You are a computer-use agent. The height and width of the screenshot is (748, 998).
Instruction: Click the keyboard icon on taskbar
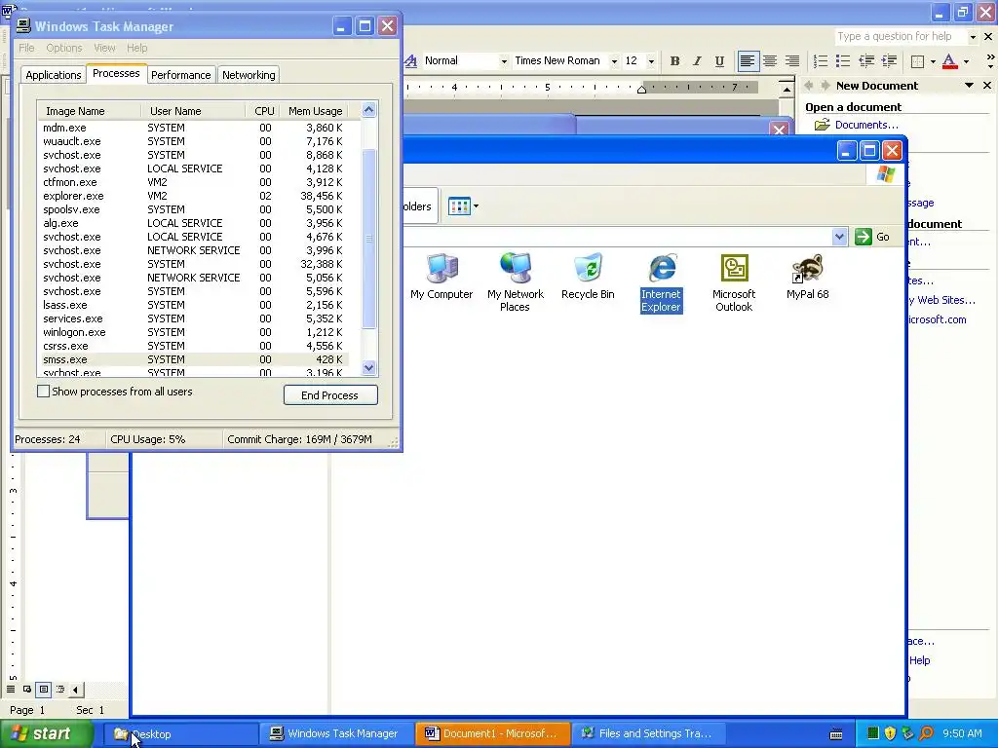(x=836, y=734)
